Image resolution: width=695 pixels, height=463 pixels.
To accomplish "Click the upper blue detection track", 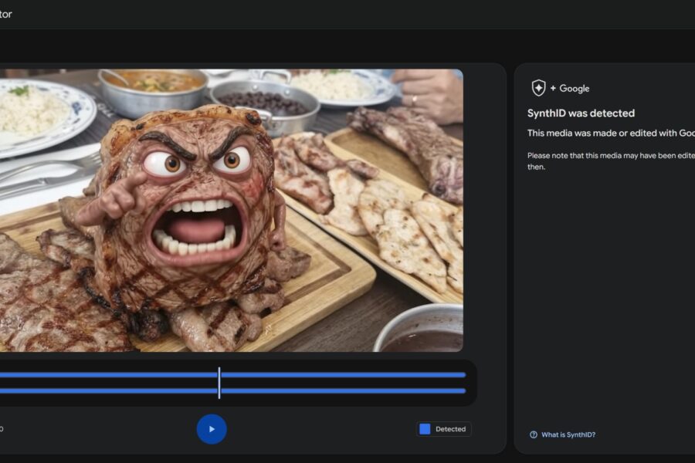I will click(232, 375).
